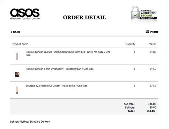Click the PRINT link

click(x=154, y=32)
